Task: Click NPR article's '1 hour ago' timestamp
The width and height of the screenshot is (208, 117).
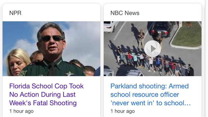Action: (x=21, y=111)
